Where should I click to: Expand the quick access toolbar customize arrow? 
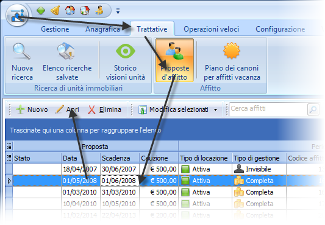pos(118,11)
